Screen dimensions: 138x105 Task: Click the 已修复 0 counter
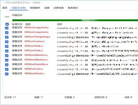[x=70, y=97]
